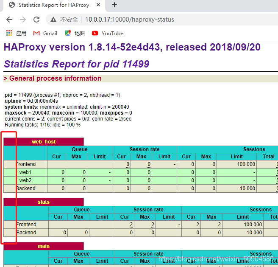The image size is (278, 267).
Task: Click Queue header in main table
Action: pyautogui.click(x=82, y=254)
